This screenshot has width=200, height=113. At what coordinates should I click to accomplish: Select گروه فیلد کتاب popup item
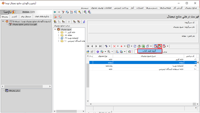(x=150, y=51)
